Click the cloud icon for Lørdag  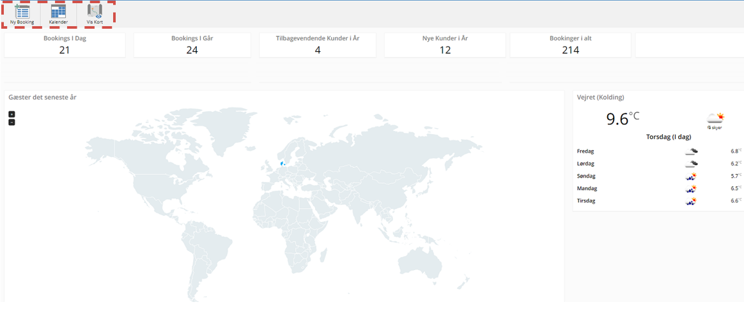pyautogui.click(x=691, y=163)
